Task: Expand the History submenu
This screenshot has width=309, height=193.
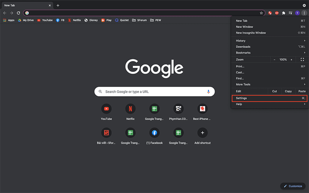Action: tap(270, 41)
